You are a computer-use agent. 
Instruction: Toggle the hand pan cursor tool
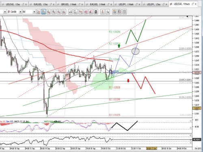[43, 12]
